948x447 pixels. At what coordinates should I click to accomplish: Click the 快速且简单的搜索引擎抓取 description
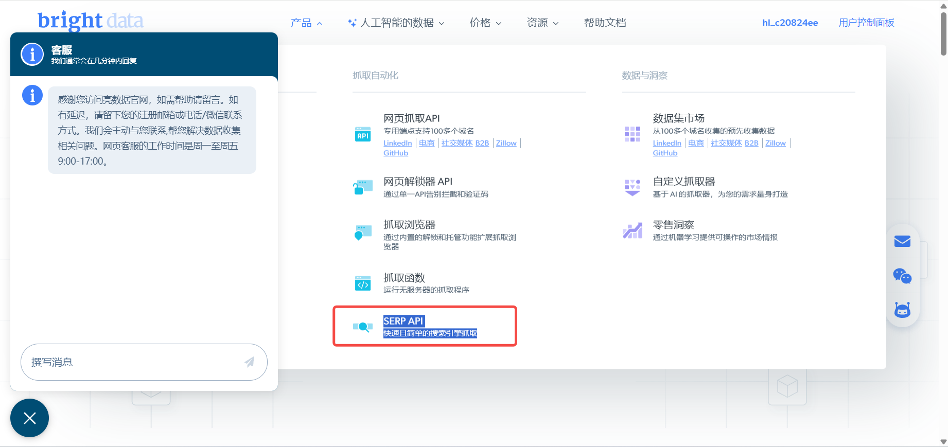point(430,333)
